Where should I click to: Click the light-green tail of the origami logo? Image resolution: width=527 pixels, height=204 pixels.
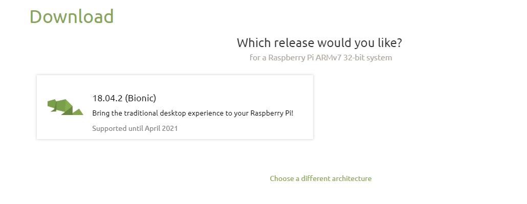click(78, 112)
